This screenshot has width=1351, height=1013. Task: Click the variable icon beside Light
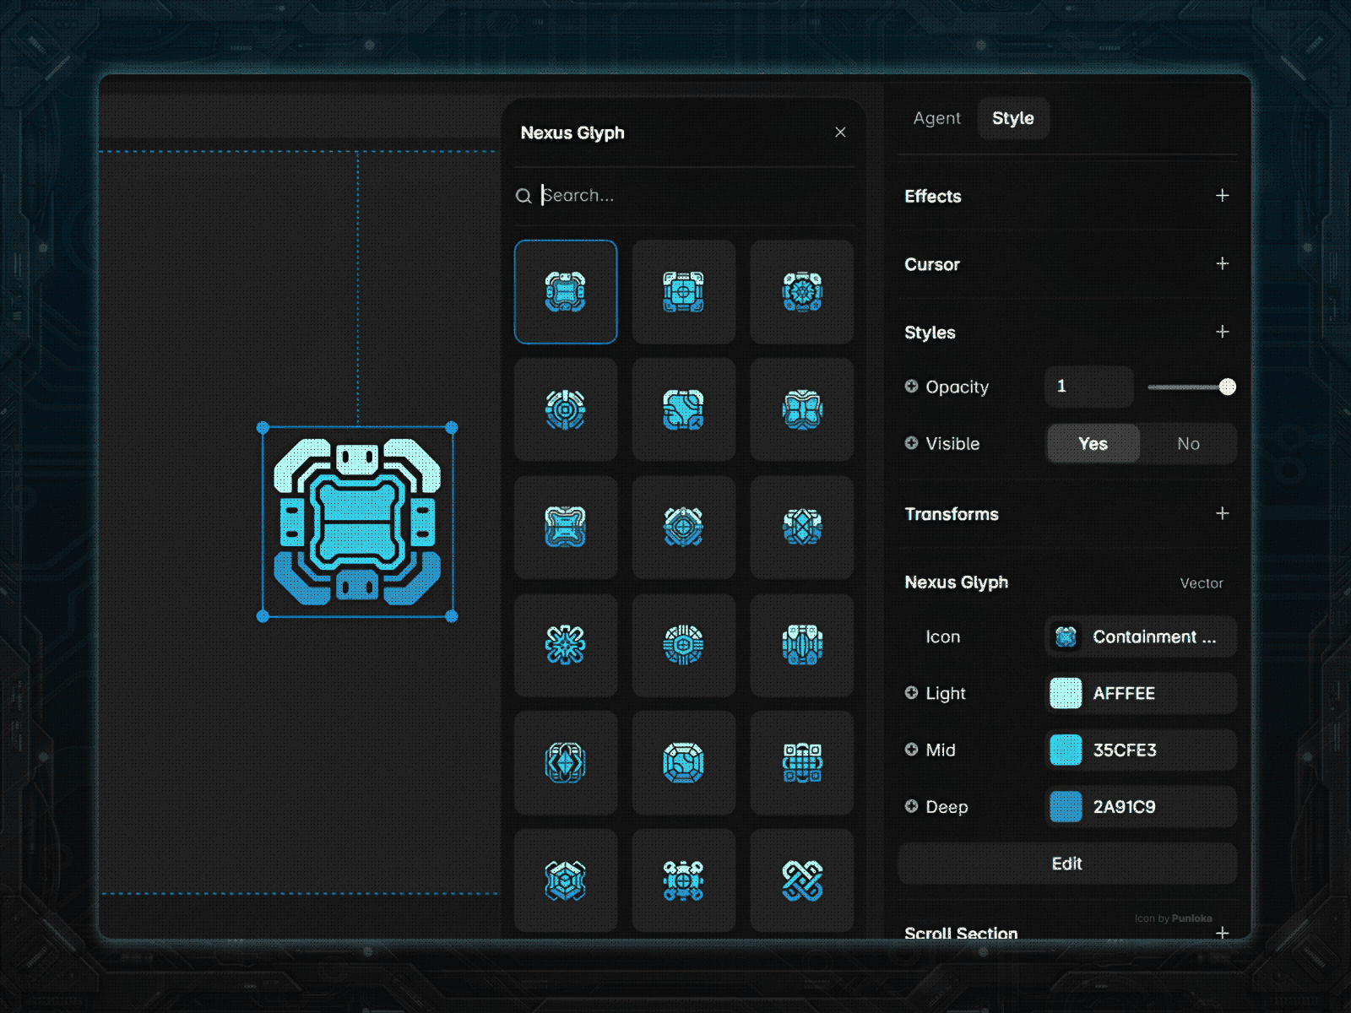[911, 692]
